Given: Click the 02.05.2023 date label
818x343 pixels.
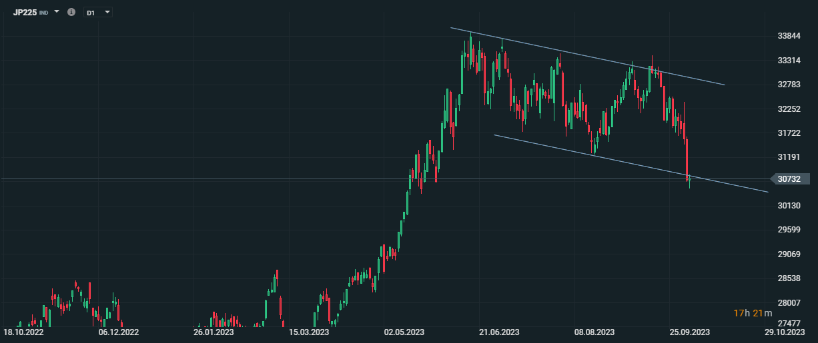Looking at the screenshot, I should click(404, 332).
